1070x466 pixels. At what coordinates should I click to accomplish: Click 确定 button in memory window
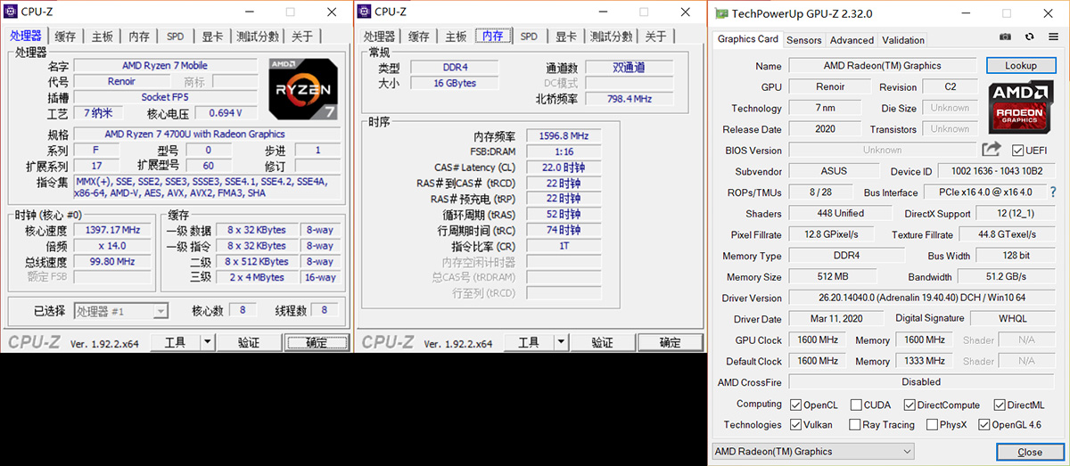pos(670,342)
